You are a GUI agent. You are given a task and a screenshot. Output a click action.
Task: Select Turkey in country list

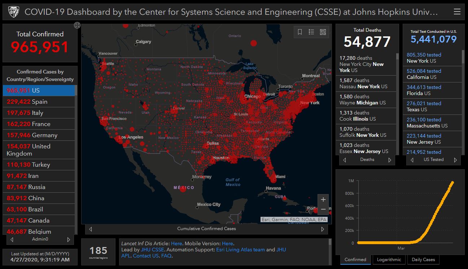pyautogui.click(x=39, y=165)
